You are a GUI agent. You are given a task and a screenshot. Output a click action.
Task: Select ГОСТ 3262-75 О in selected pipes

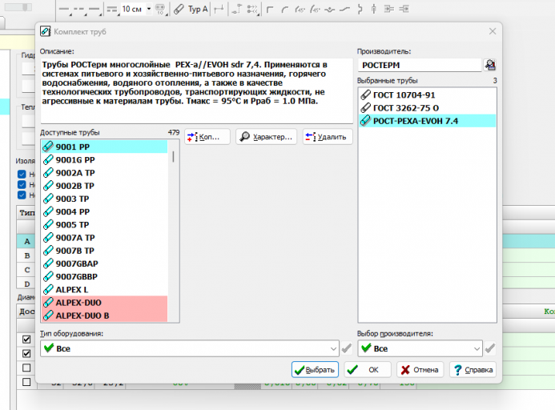(x=427, y=108)
